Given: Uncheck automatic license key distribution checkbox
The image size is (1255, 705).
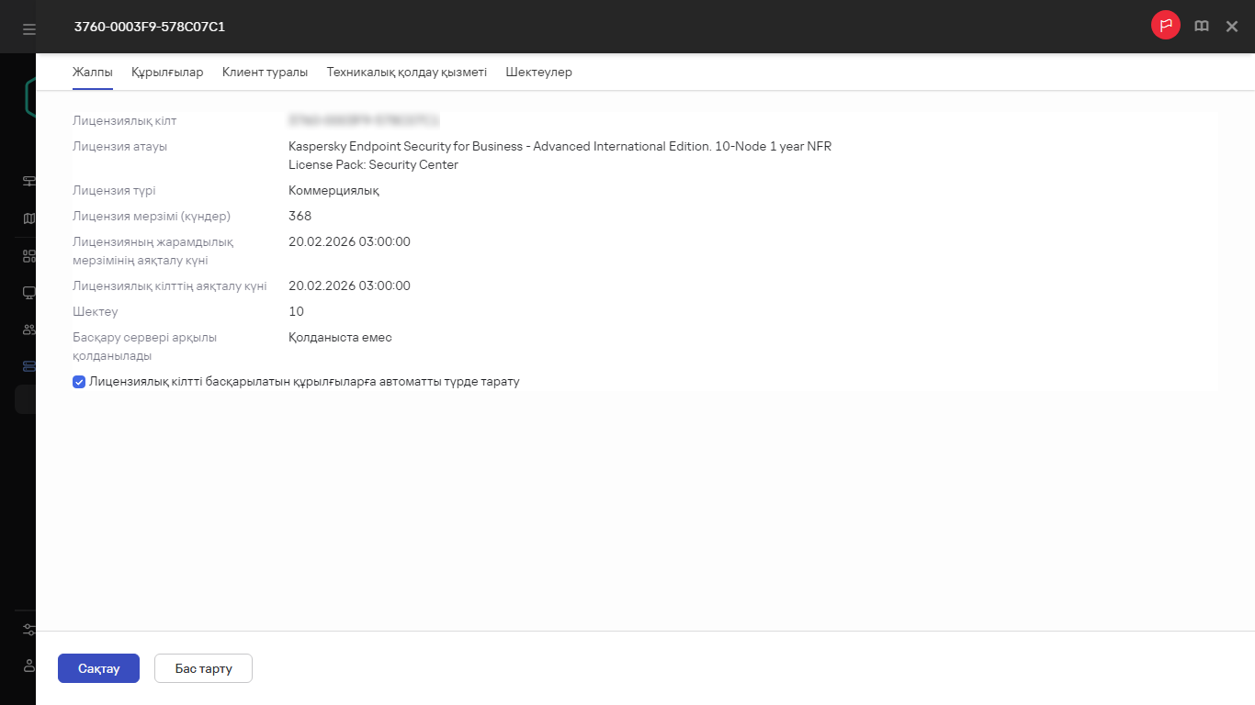Looking at the screenshot, I should 79,382.
